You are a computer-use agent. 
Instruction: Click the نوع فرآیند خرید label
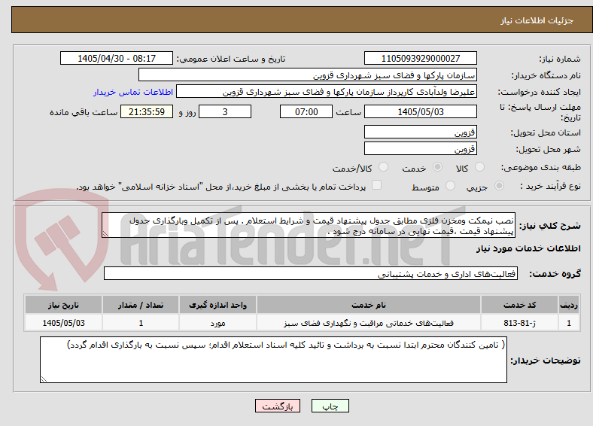550,186
